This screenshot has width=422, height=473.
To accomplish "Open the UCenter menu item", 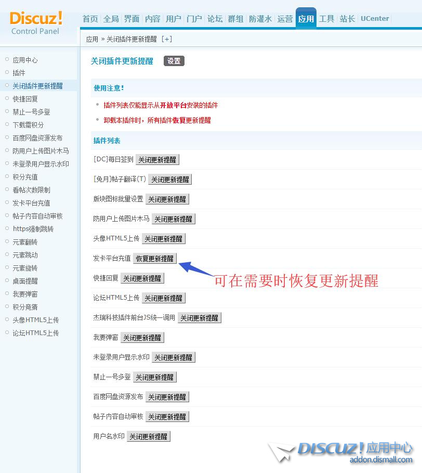I will coord(375,19).
